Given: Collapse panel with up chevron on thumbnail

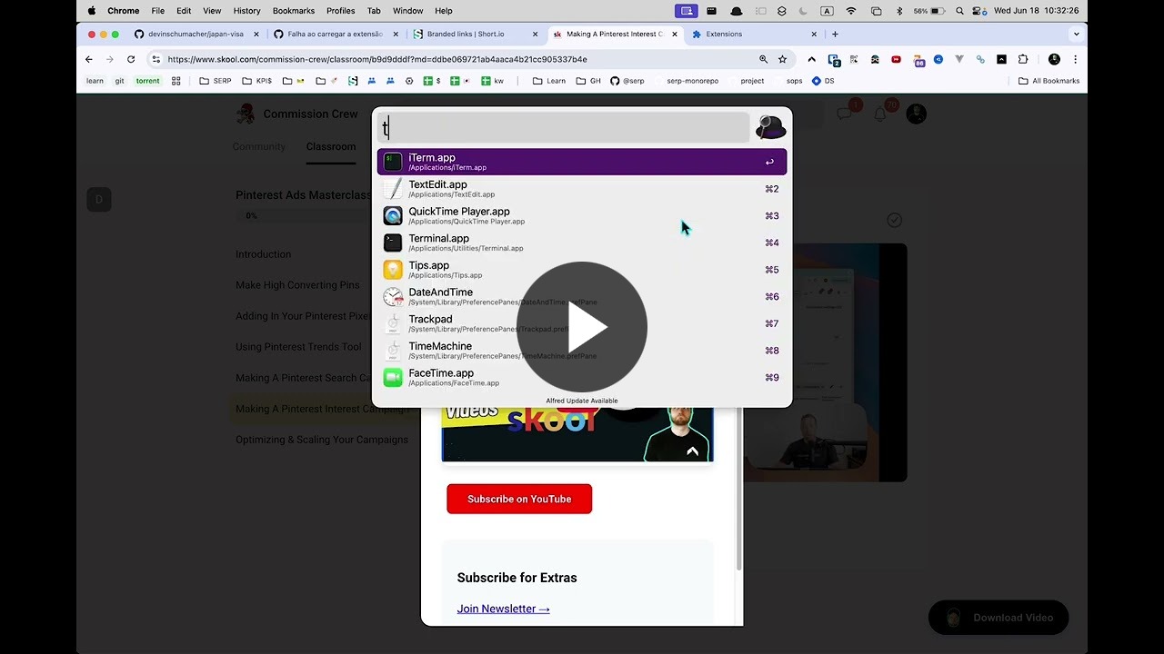Looking at the screenshot, I should (x=692, y=451).
